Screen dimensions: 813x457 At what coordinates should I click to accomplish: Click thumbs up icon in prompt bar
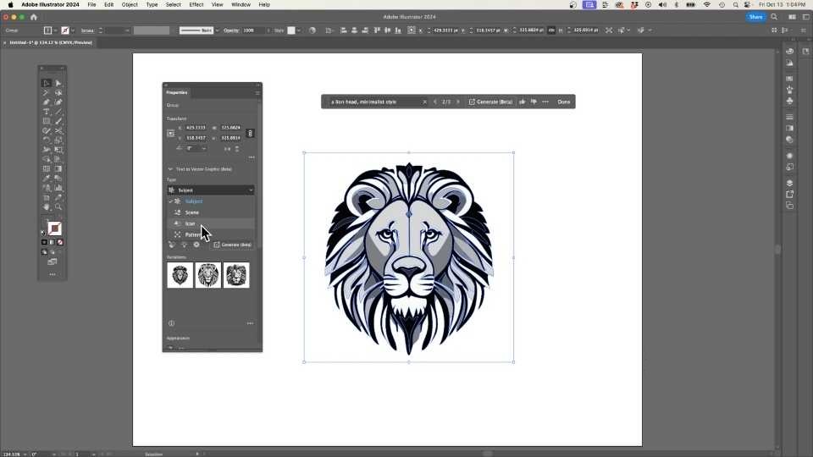(x=523, y=102)
